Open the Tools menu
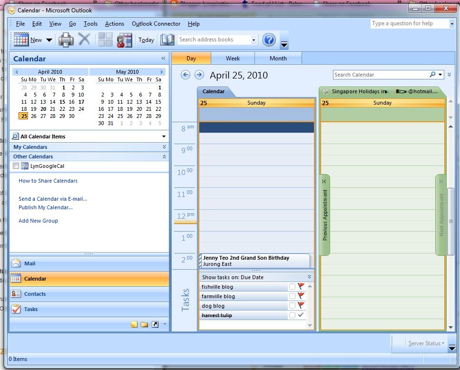460x370 pixels. tap(90, 24)
